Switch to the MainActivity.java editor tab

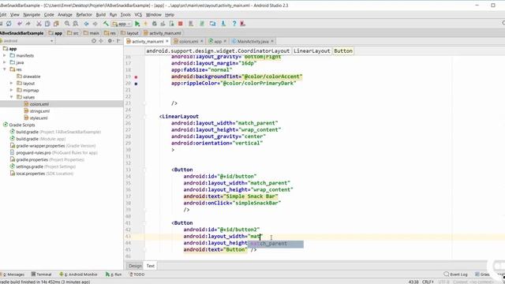(252, 42)
